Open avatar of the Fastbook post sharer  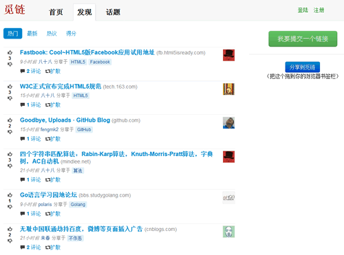228,55
